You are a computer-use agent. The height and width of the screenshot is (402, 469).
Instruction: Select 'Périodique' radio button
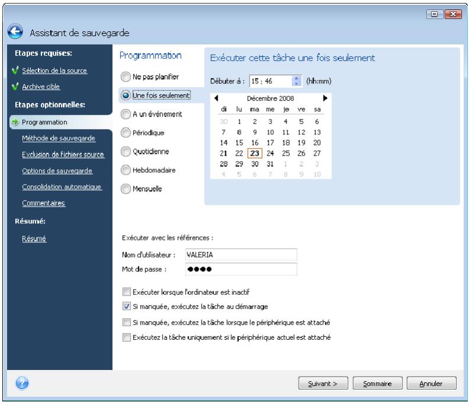(125, 133)
